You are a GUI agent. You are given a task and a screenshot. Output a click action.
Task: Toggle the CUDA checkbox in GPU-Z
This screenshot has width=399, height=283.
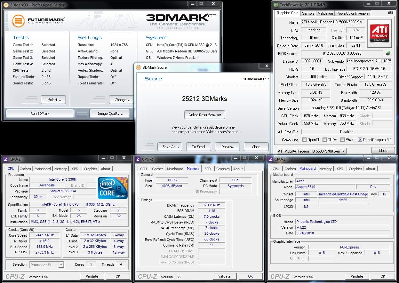tap(325, 140)
